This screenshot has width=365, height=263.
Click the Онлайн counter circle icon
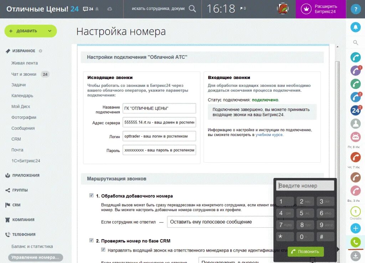pos(355,211)
